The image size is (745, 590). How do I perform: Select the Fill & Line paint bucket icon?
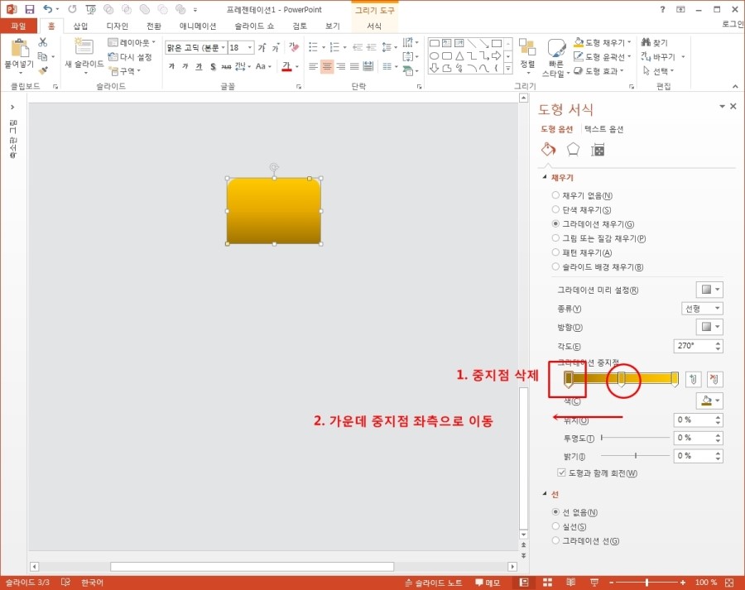coord(548,150)
